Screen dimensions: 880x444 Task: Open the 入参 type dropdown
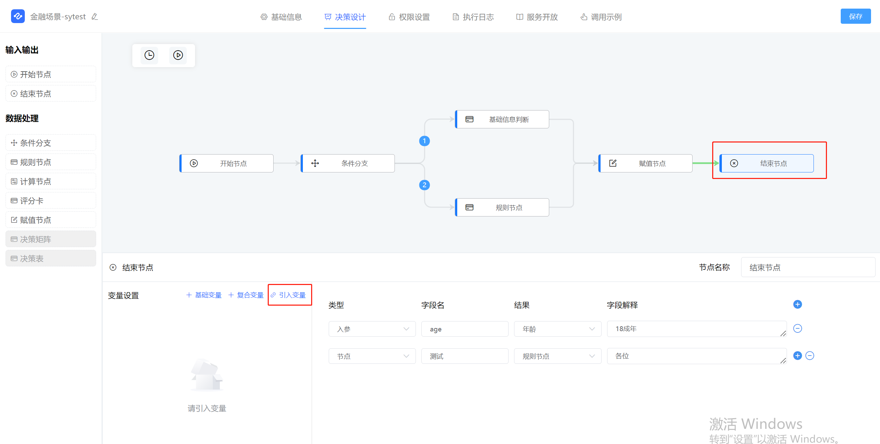pos(372,329)
